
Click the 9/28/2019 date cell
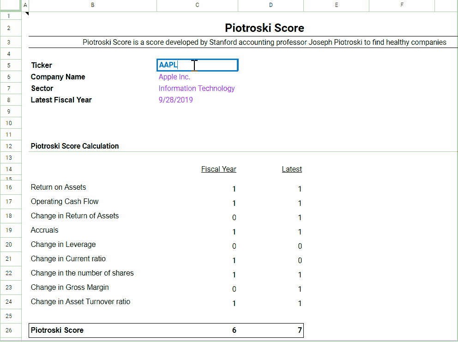(x=175, y=100)
